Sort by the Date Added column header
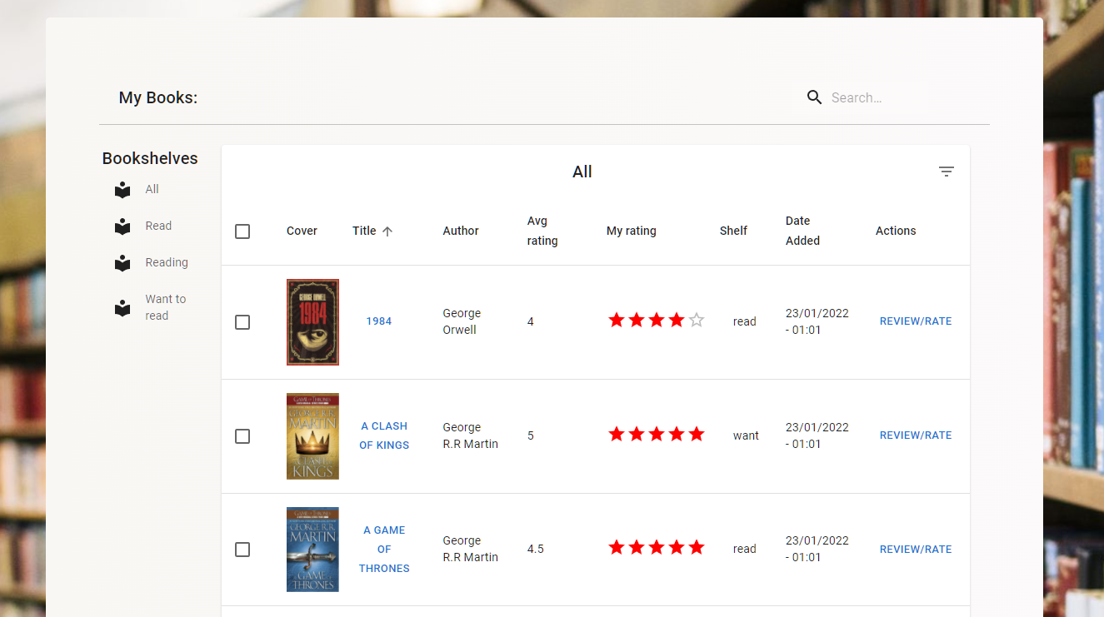The height and width of the screenshot is (617, 1104). 802,231
